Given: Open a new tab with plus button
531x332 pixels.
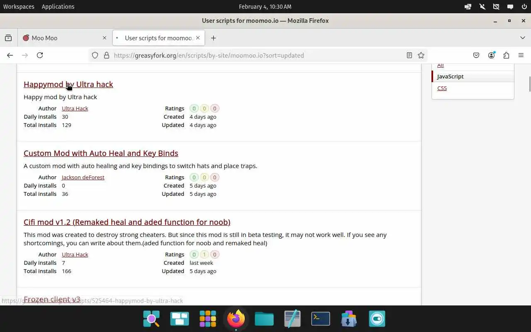Looking at the screenshot, I should [213, 38].
